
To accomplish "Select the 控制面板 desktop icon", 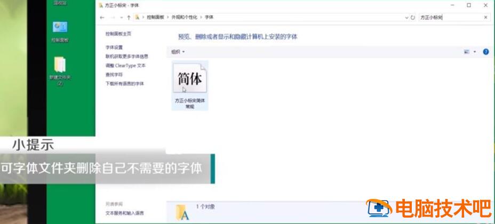I will point(60,32).
